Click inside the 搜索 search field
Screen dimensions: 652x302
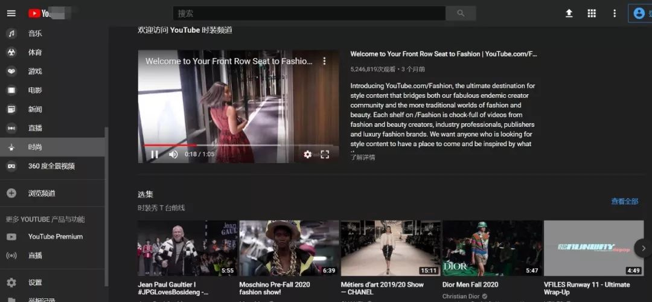(309, 13)
